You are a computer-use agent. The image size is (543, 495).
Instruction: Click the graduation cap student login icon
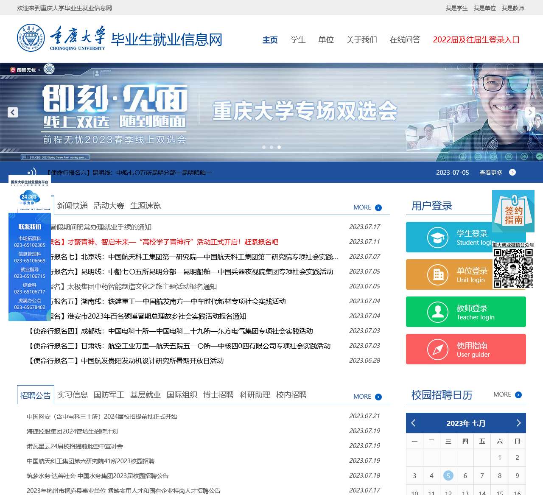click(x=438, y=237)
